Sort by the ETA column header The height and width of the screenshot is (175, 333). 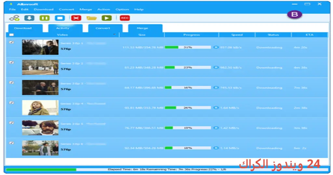(x=310, y=35)
